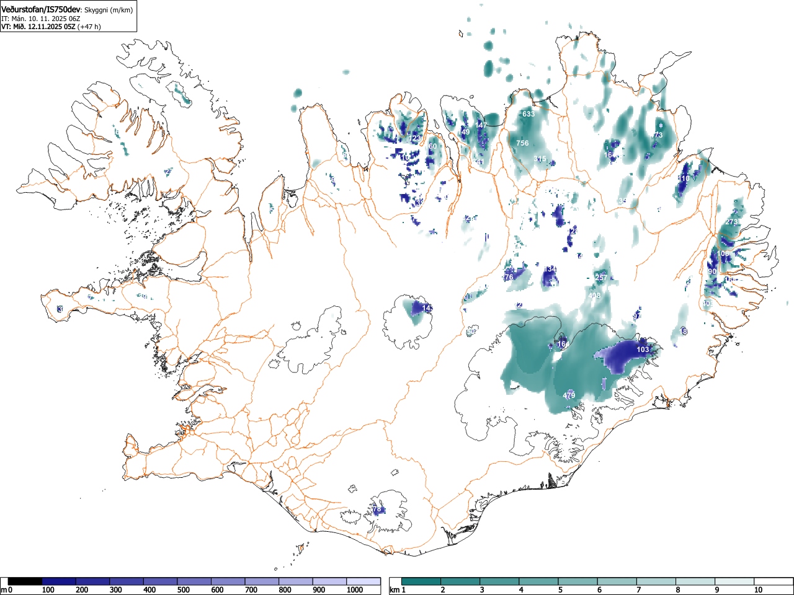Click the visibility value "134" on the map
Viewport: 794px width, 595px height.
pyautogui.click(x=550, y=269)
